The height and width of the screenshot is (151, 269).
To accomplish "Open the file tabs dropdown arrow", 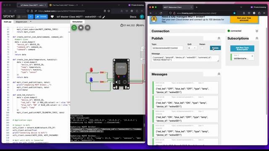I will click(31, 22).
